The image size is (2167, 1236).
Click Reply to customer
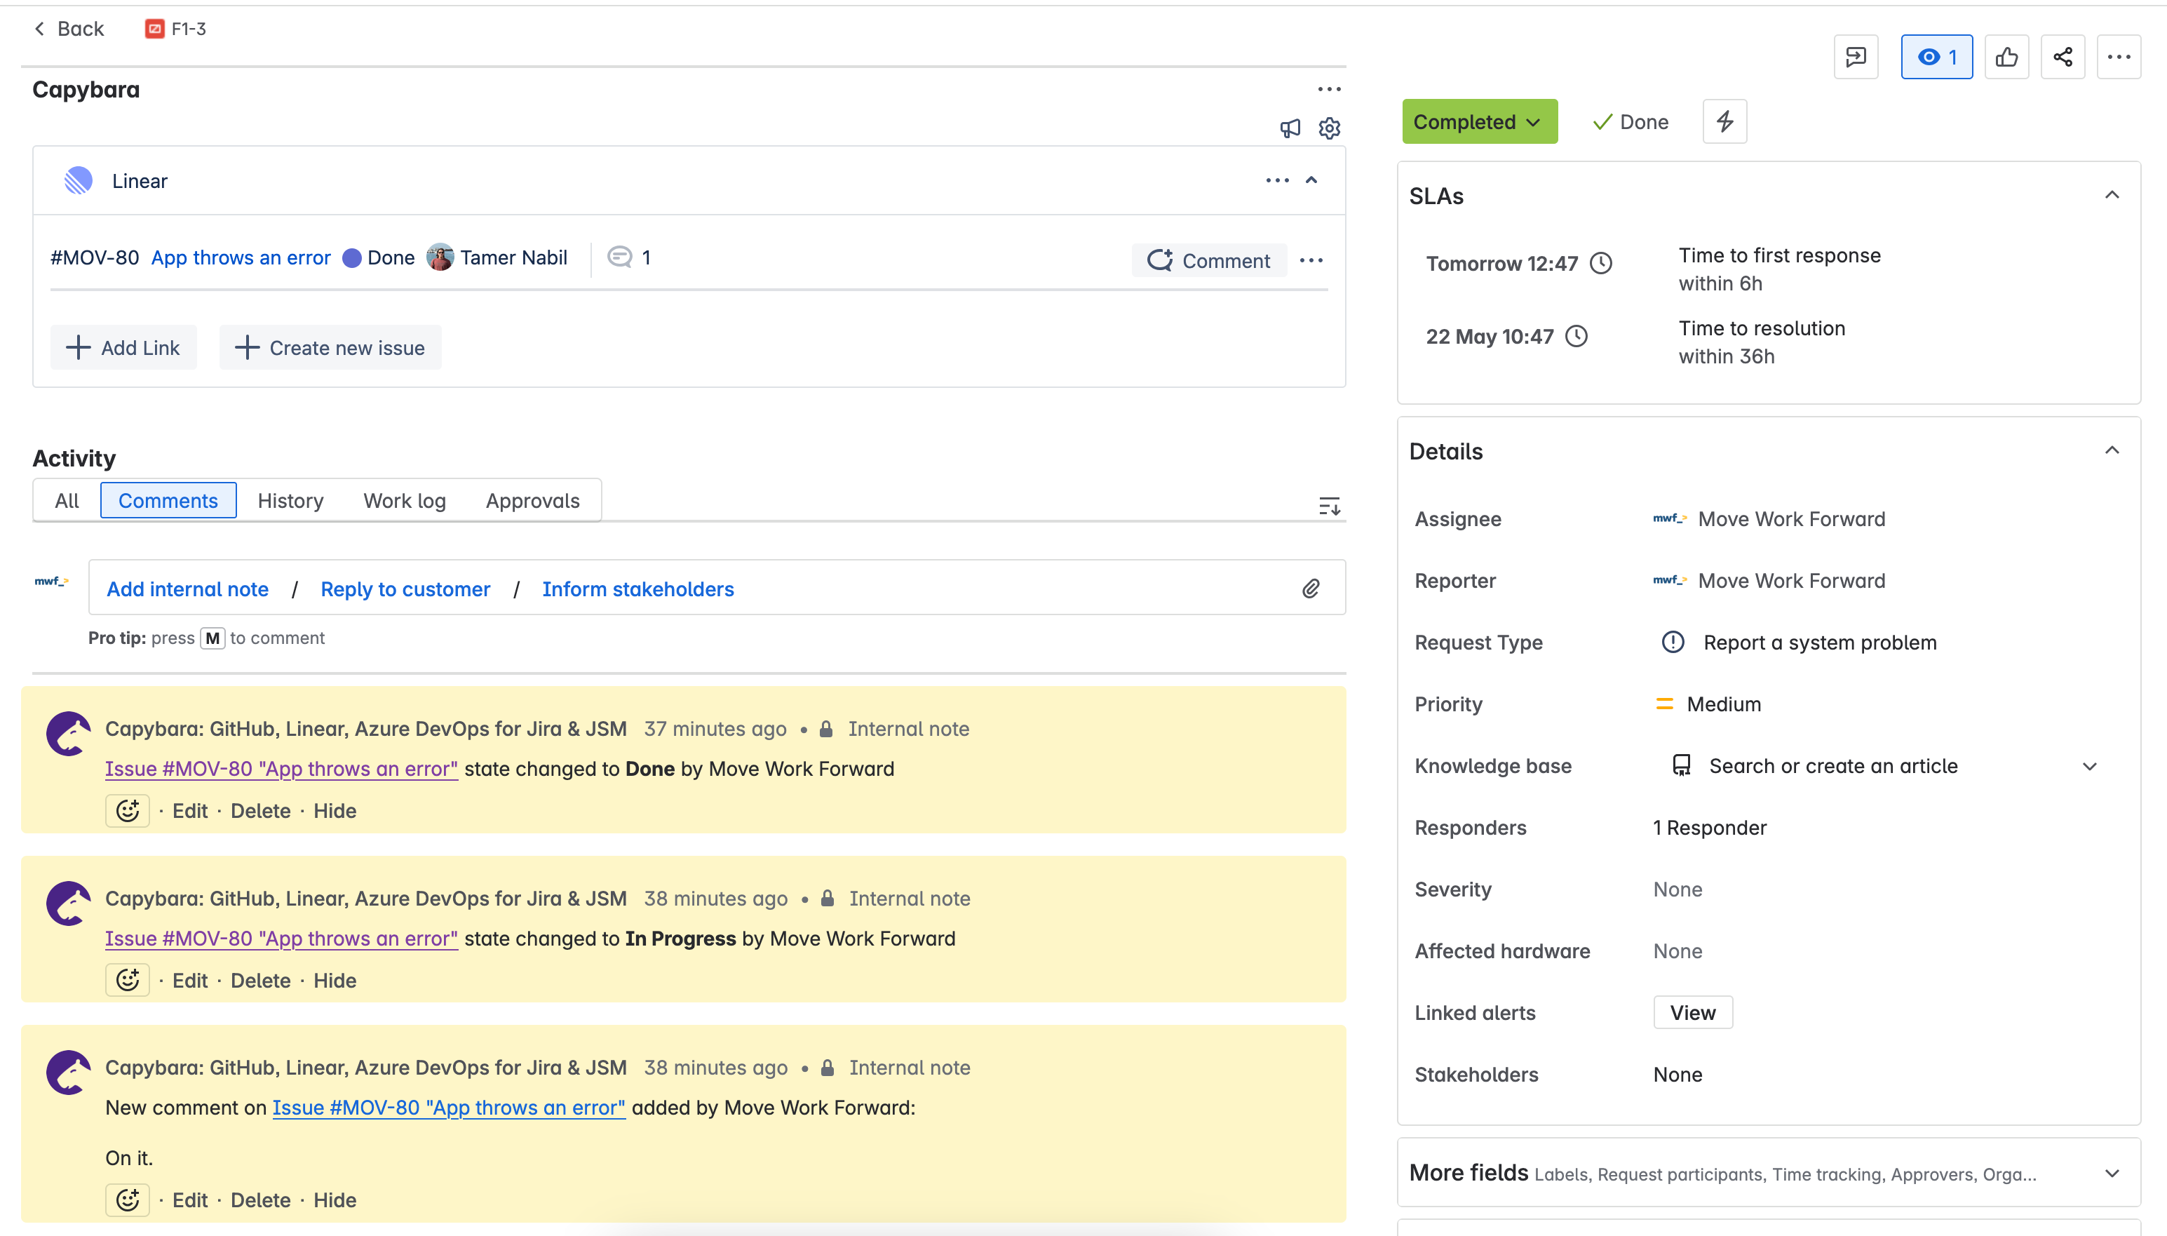coord(405,589)
